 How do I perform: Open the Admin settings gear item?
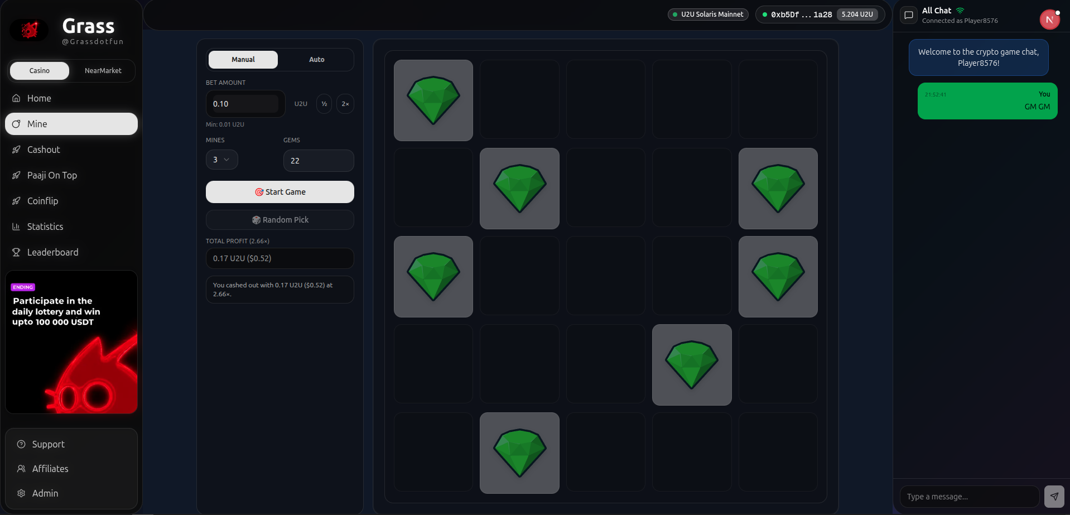pos(45,493)
